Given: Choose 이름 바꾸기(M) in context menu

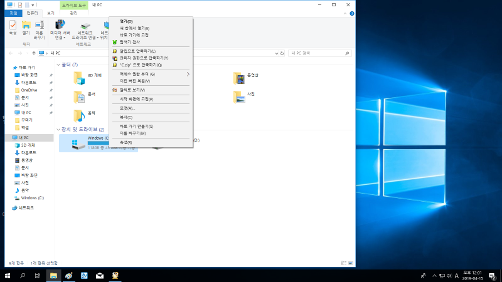Looking at the screenshot, I should pos(151,133).
